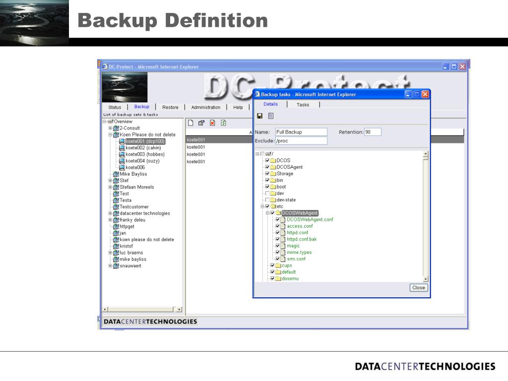Check the dev-state folder checkbox
The height and width of the screenshot is (381, 508).
click(x=267, y=200)
